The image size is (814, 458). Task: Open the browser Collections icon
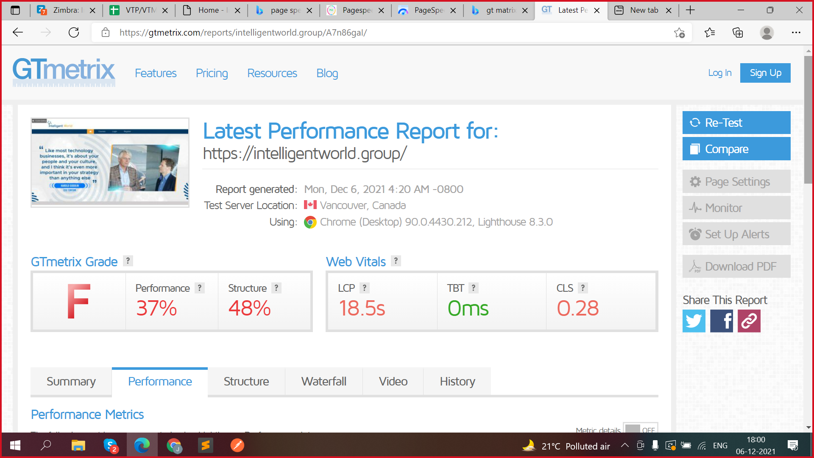[738, 33]
